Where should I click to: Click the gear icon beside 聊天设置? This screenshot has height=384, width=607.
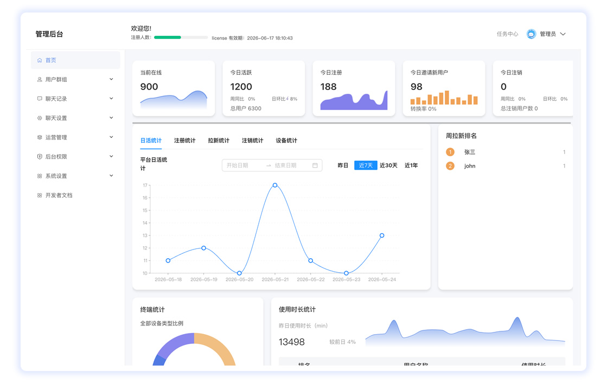pyautogui.click(x=40, y=118)
